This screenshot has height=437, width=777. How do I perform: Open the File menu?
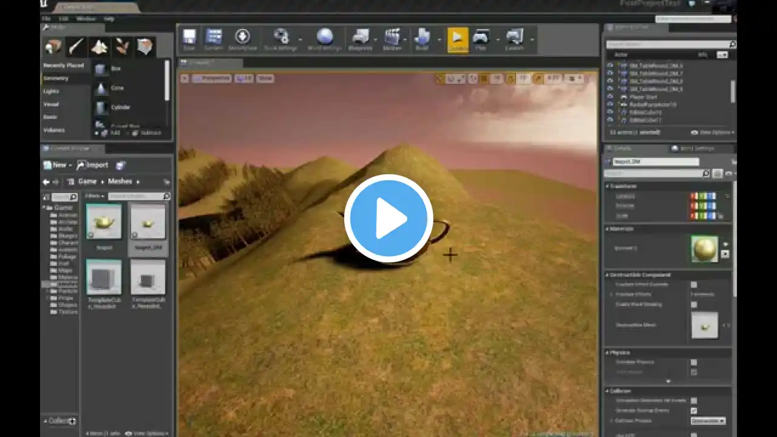[46, 19]
